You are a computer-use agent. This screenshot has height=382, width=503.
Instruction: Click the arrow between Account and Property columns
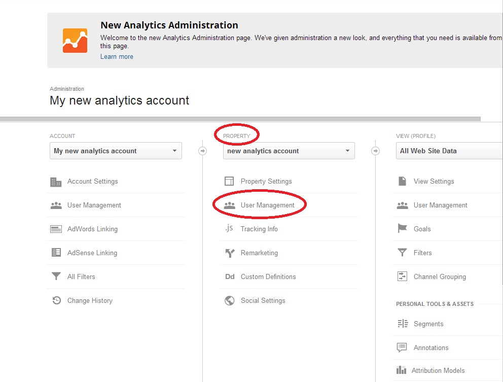click(202, 151)
